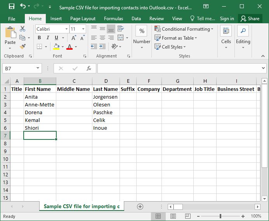This screenshot has height=221, width=269.
Task: Select Align Right icon
Action: [x=111, y=38]
